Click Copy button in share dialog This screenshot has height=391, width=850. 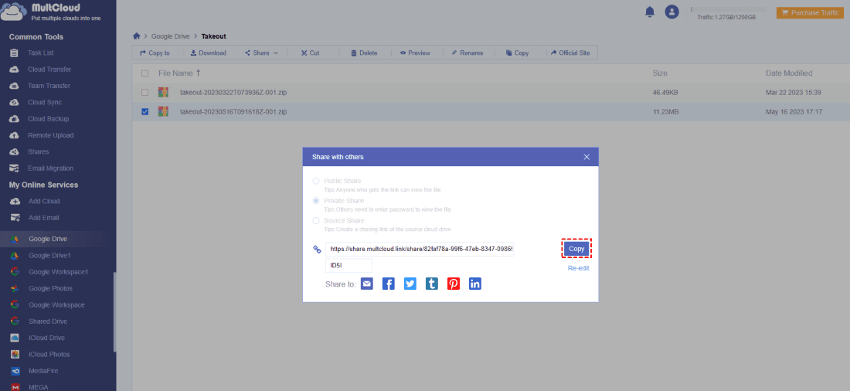click(576, 249)
